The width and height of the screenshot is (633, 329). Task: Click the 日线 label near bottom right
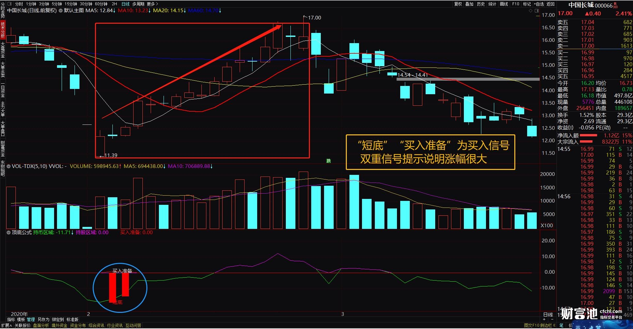(548, 315)
